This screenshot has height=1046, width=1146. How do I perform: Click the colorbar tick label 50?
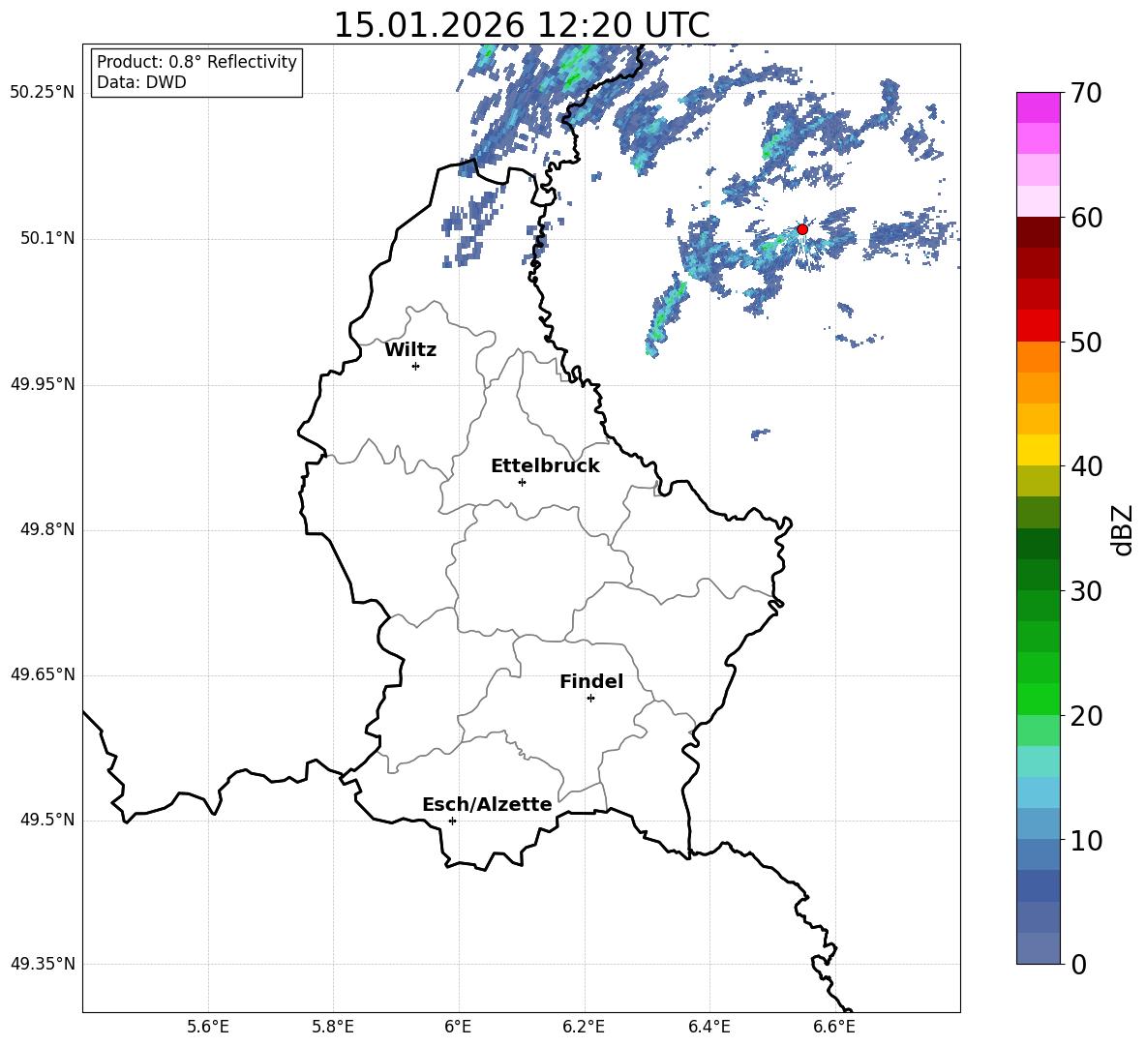point(1086,343)
